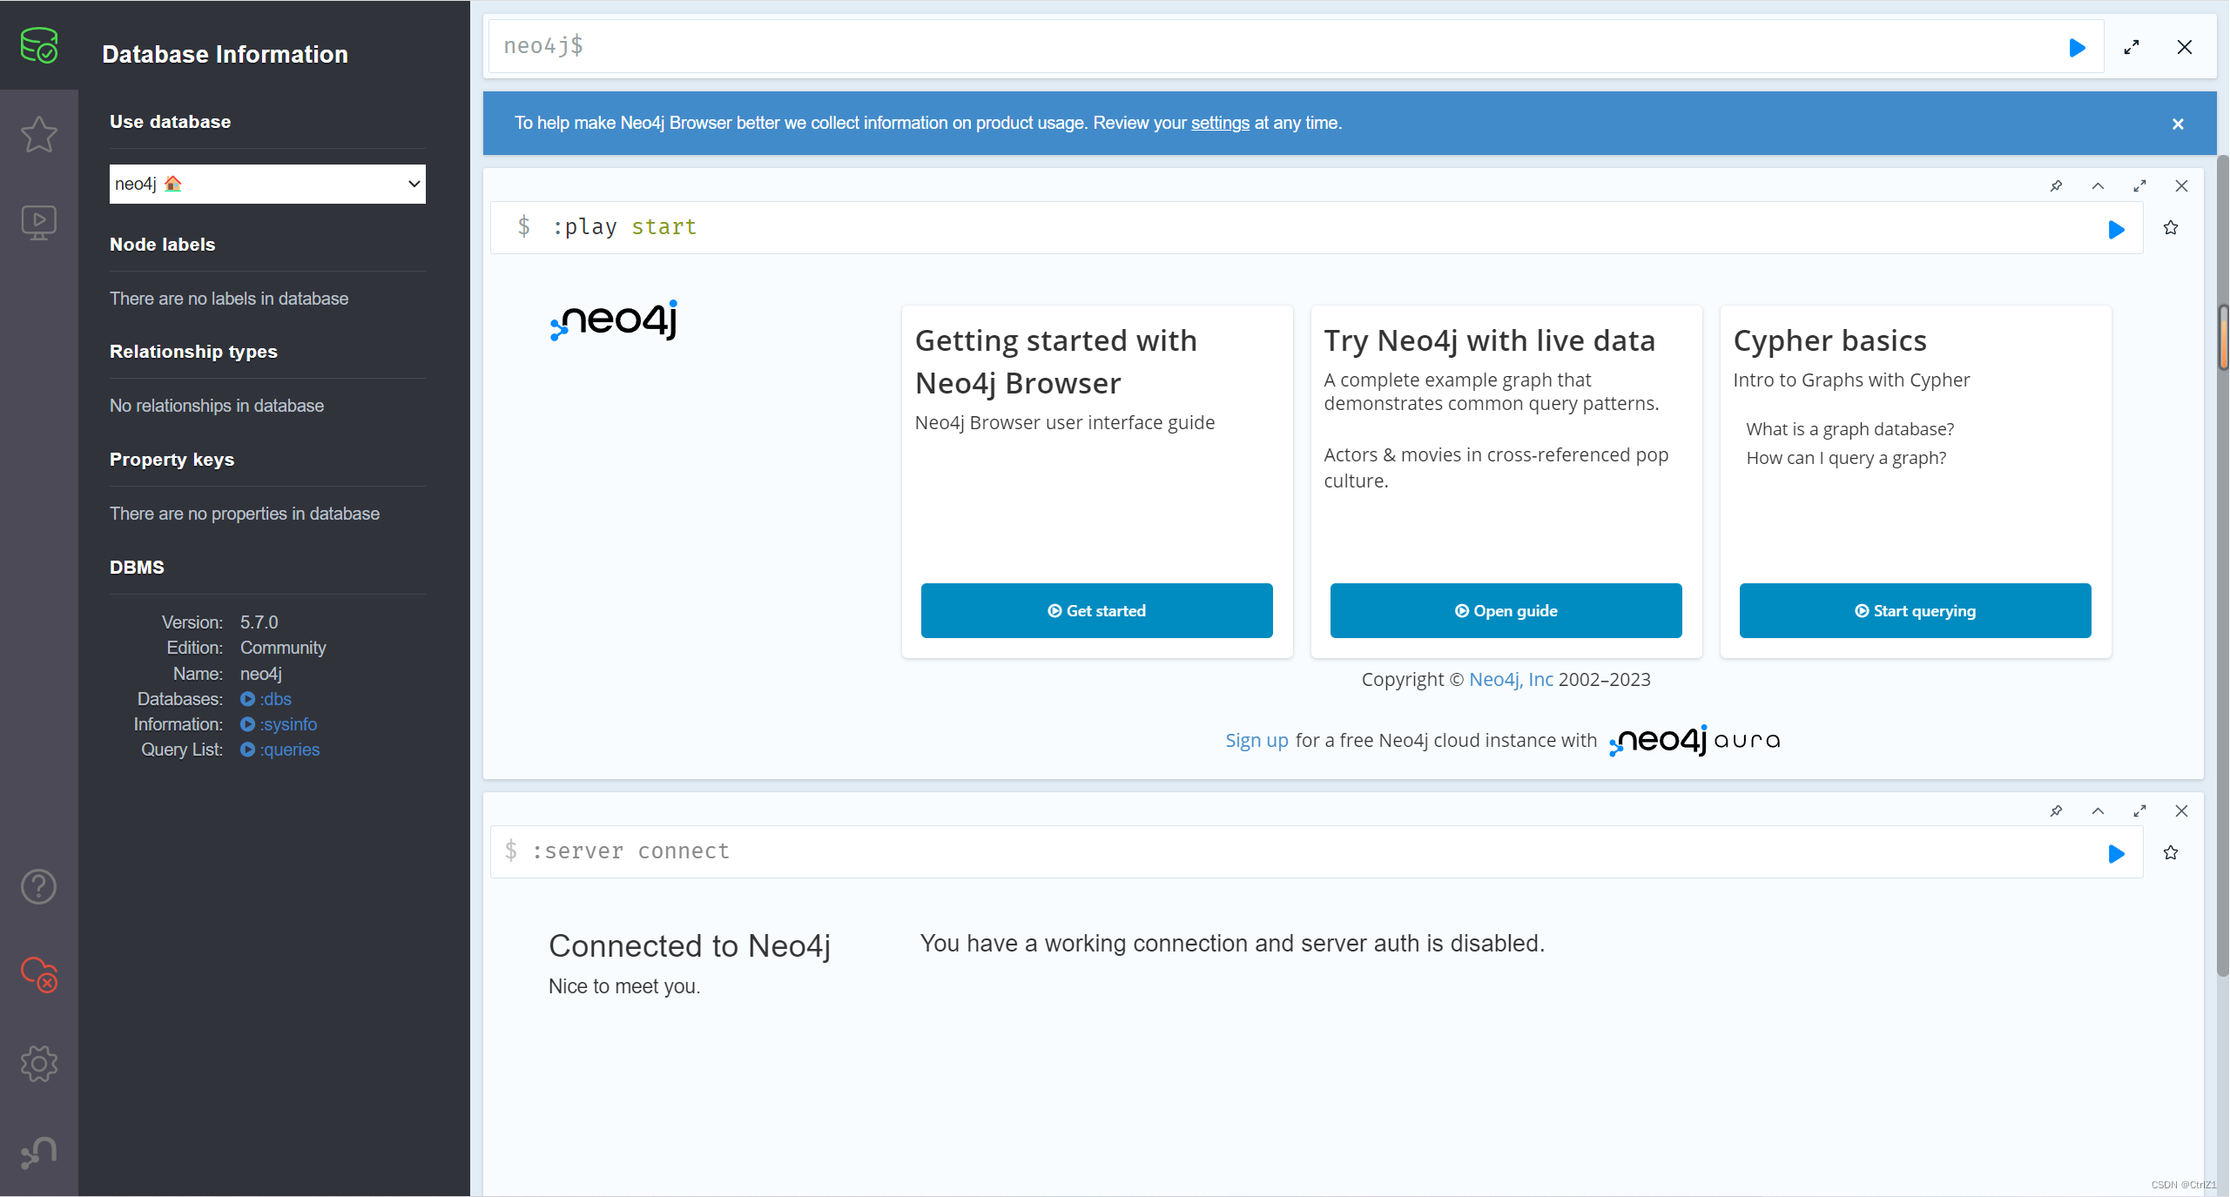Rerun the :server connect command
Image resolution: width=2230 pixels, height=1197 pixels.
[x=2116, y=854]
